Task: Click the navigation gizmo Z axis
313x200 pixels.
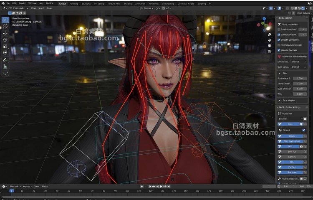Action: click(264, 18)
